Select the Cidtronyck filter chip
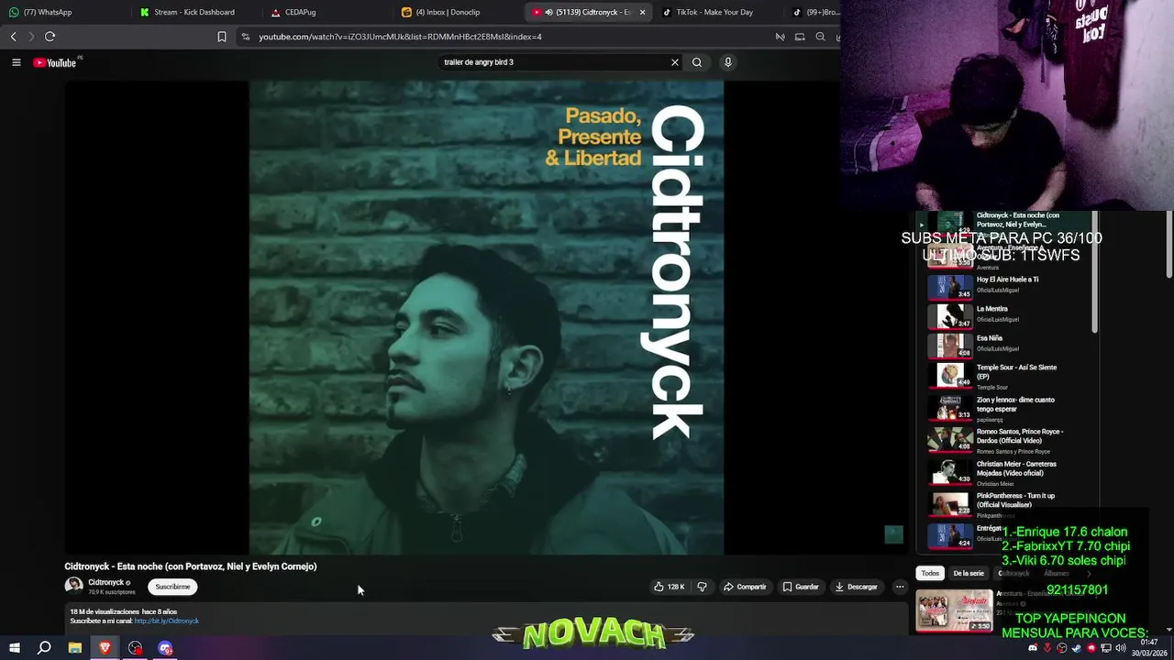This screenshot has width=1174, height=660. point(1013,573)
